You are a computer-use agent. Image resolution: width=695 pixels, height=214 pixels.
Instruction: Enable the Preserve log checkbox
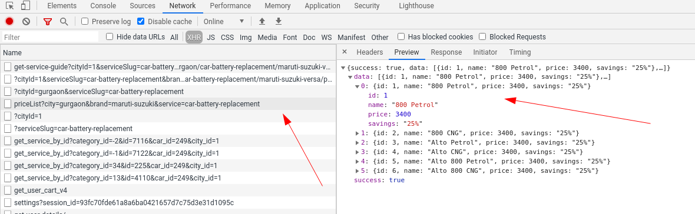tap(85, 21)
